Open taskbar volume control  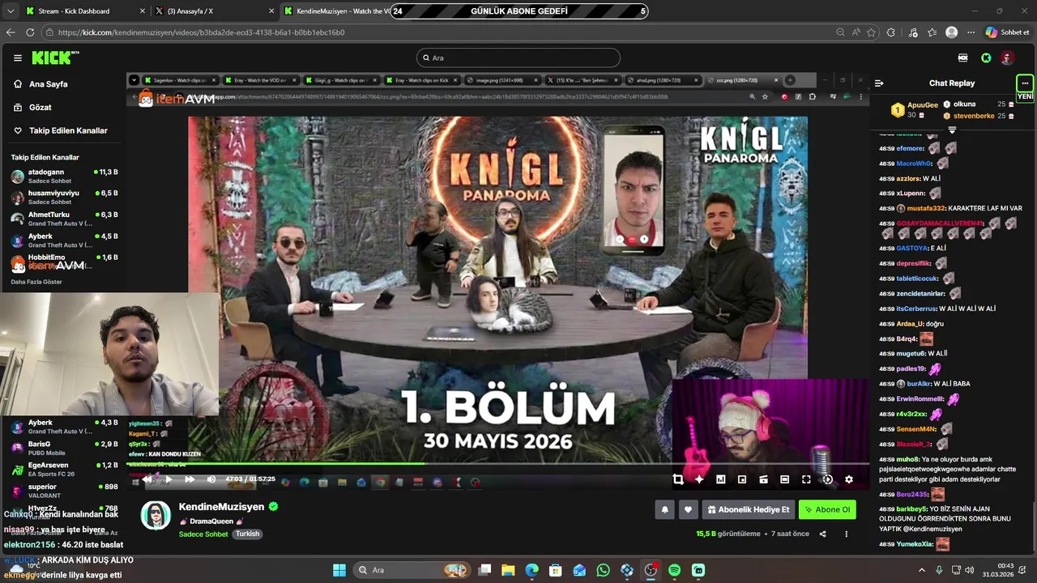click(x=970, y=570)
